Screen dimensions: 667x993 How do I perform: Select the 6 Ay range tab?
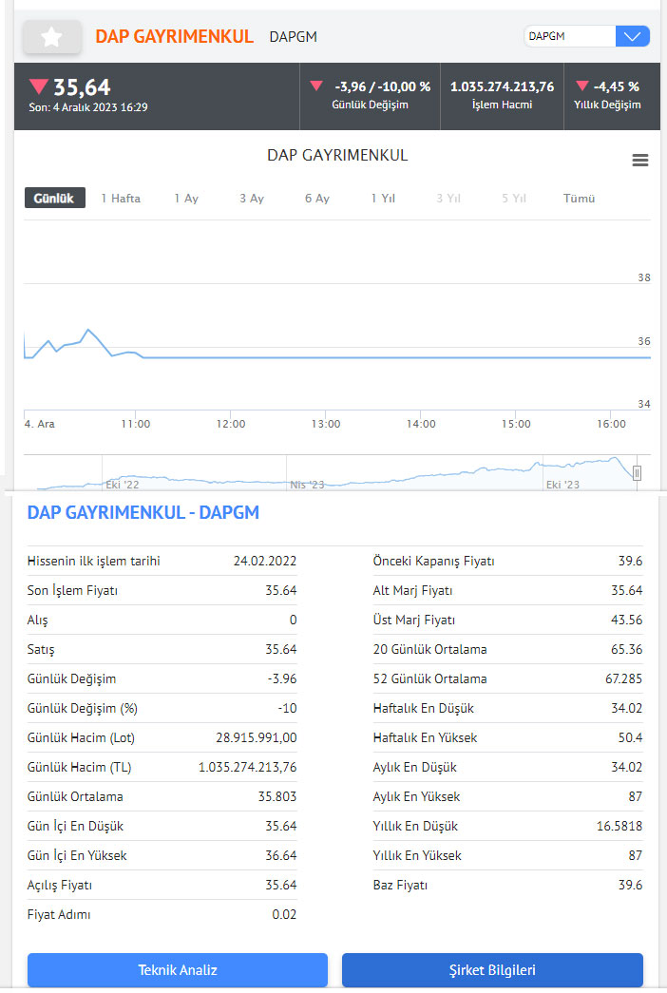pyautogui.click(x=316, y=199)
